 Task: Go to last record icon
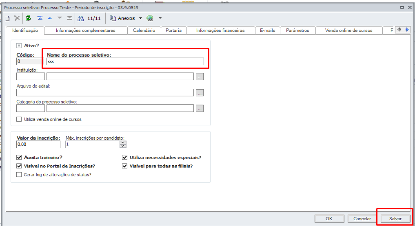point(69,18)
